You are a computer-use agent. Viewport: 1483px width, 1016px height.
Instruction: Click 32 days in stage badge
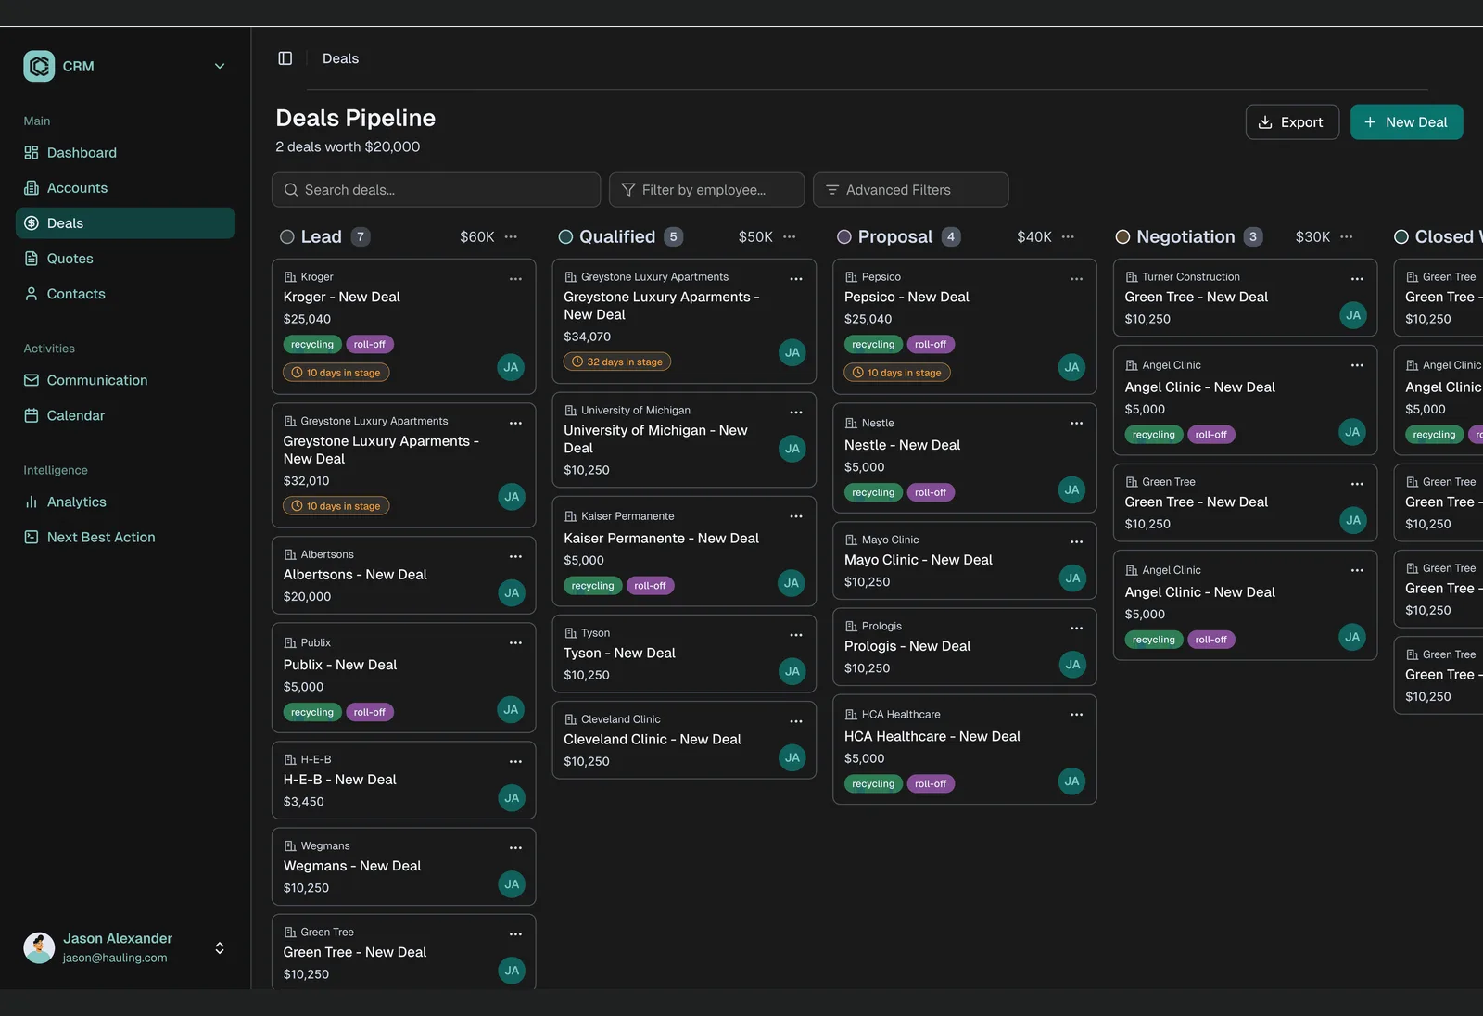(617, 362)
